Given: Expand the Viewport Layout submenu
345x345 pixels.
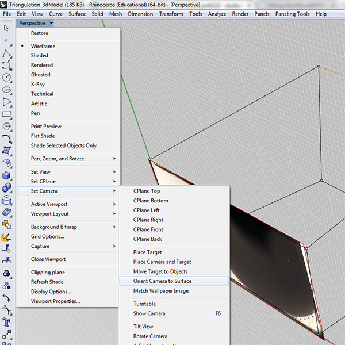Looking at the screenshot, I should [x=68, y=214].
